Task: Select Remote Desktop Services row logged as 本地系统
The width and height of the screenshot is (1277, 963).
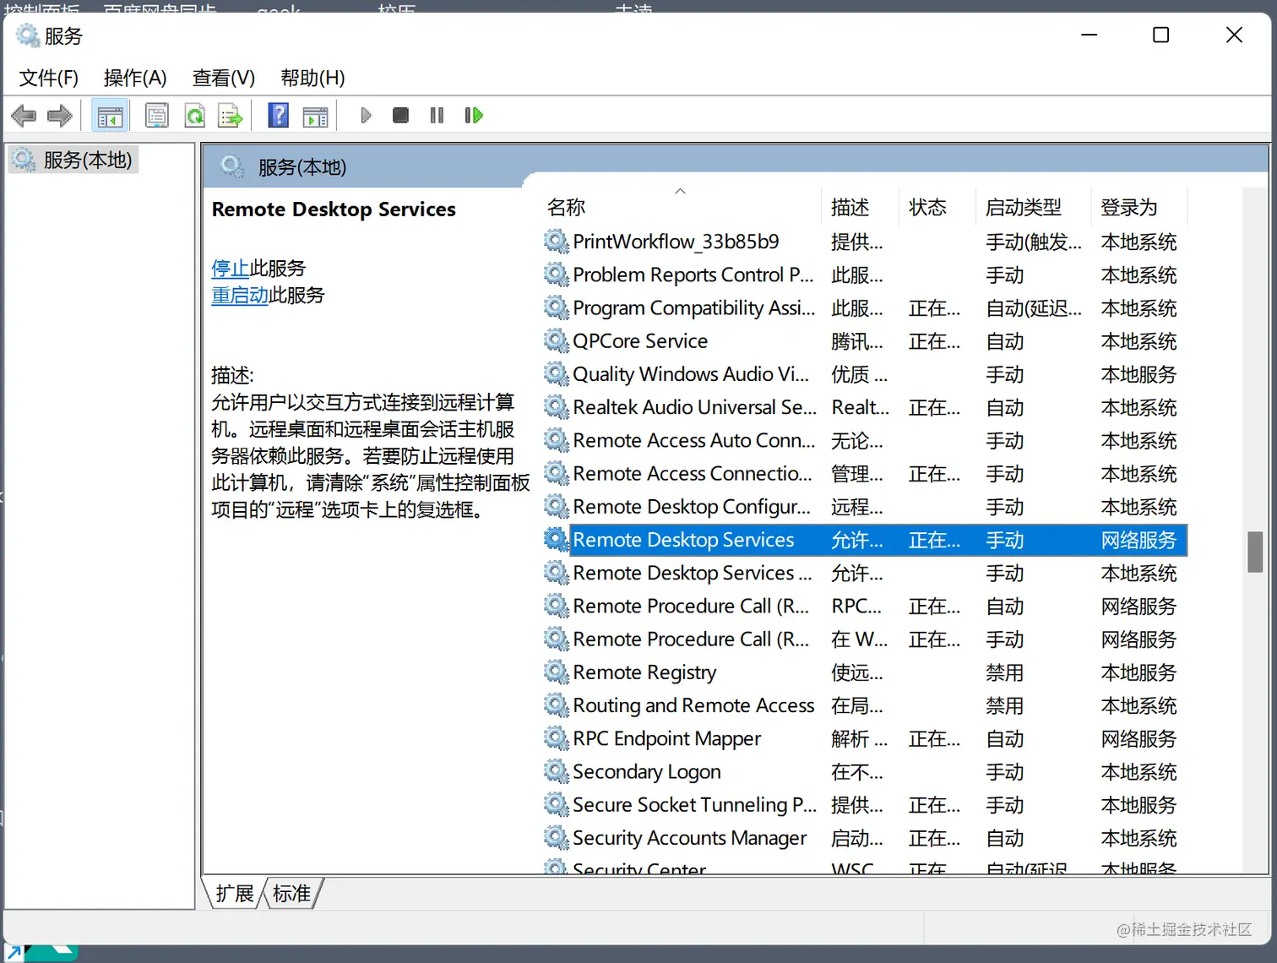Action: click(865, 573)
